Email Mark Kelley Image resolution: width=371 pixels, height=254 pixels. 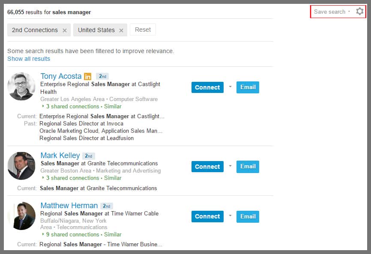248,167
